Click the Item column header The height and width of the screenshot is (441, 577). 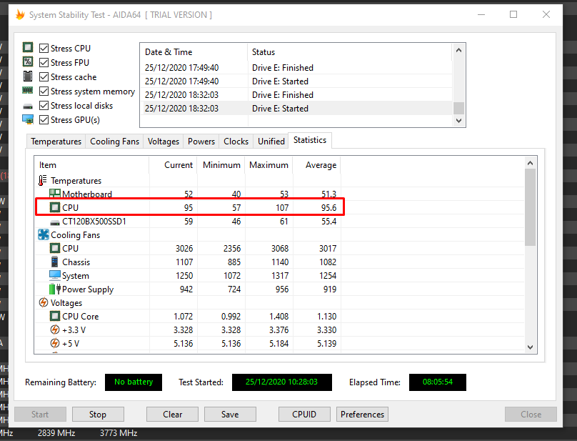[91, 165]
